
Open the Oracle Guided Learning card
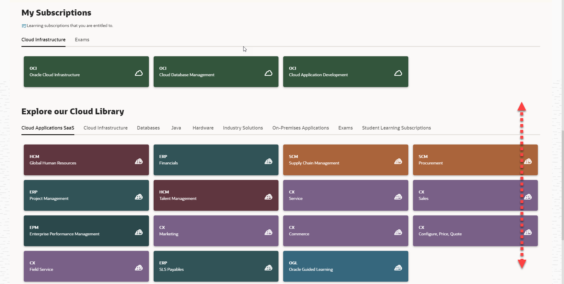pyautogui.click(x=346, y=266)
